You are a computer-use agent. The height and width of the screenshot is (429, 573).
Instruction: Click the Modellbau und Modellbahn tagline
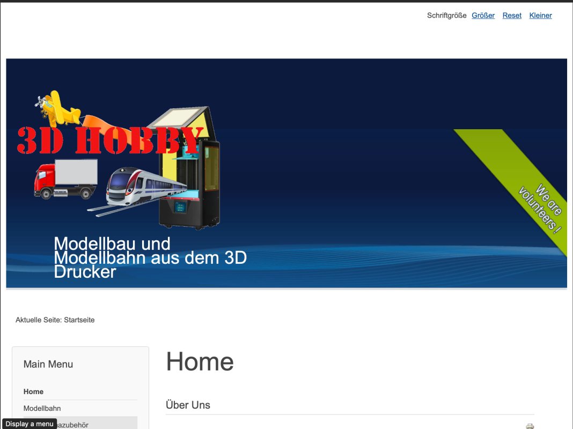click(150, 257)
